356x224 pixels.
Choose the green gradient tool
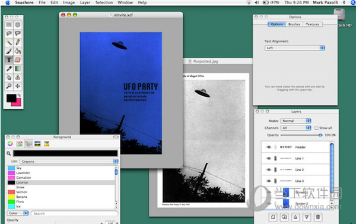[x=18, y=68]
